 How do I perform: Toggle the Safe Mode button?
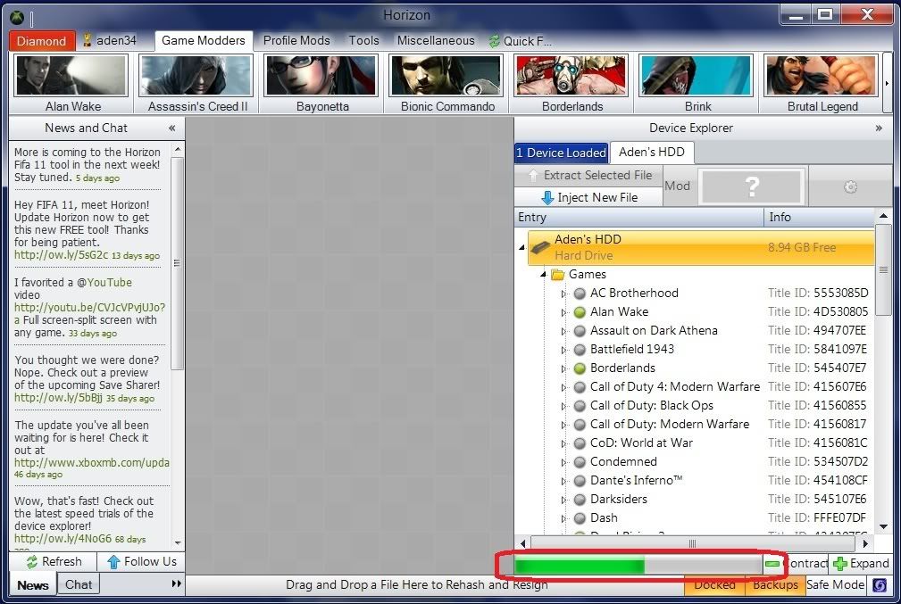pyautogui.click(x=836, y=585)
